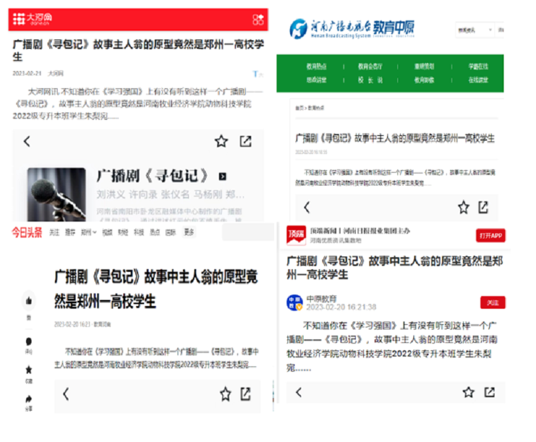Image resolution: width=536 pixels, height=442 pixels.
Task: Star the 顶端新闻 article at the bottom
Action: click(x=468, y=392)
